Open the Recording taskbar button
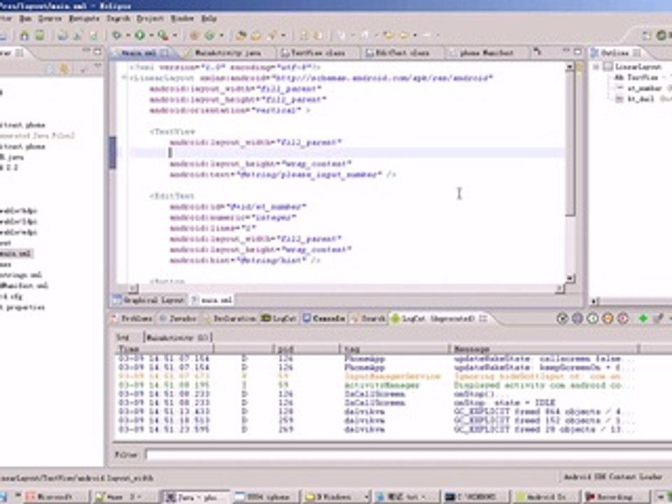Viewport: 672px width, 504px height. pos(615,496)
